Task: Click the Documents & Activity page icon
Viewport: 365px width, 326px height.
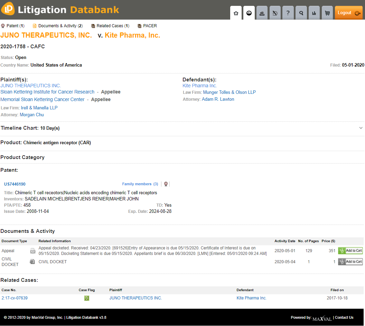Action: (x=35, y=26)
